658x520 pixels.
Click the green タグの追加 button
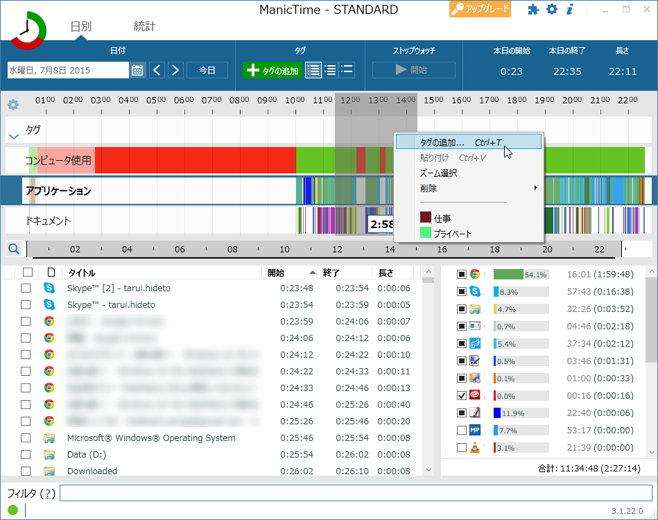pyautogui.click(x=272, y=70)
